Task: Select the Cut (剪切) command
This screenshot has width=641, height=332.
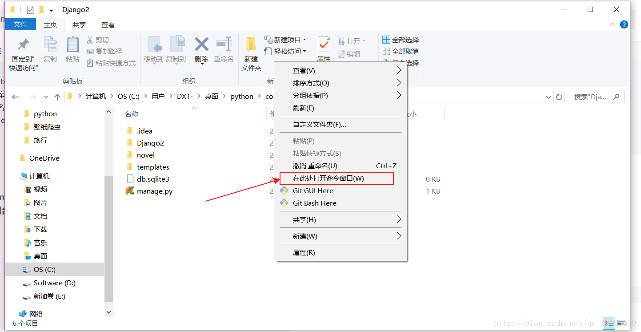Action: 97,40
